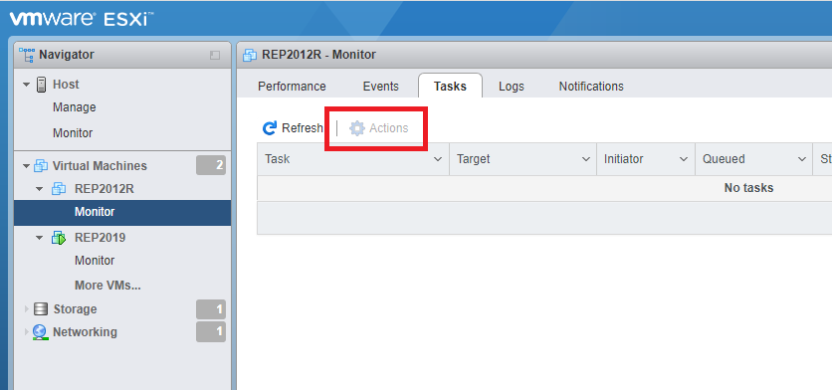Click the Refresh button label
Image resolution: width=832 pixels, height=390 pixels.
click(x=302, y=128)
